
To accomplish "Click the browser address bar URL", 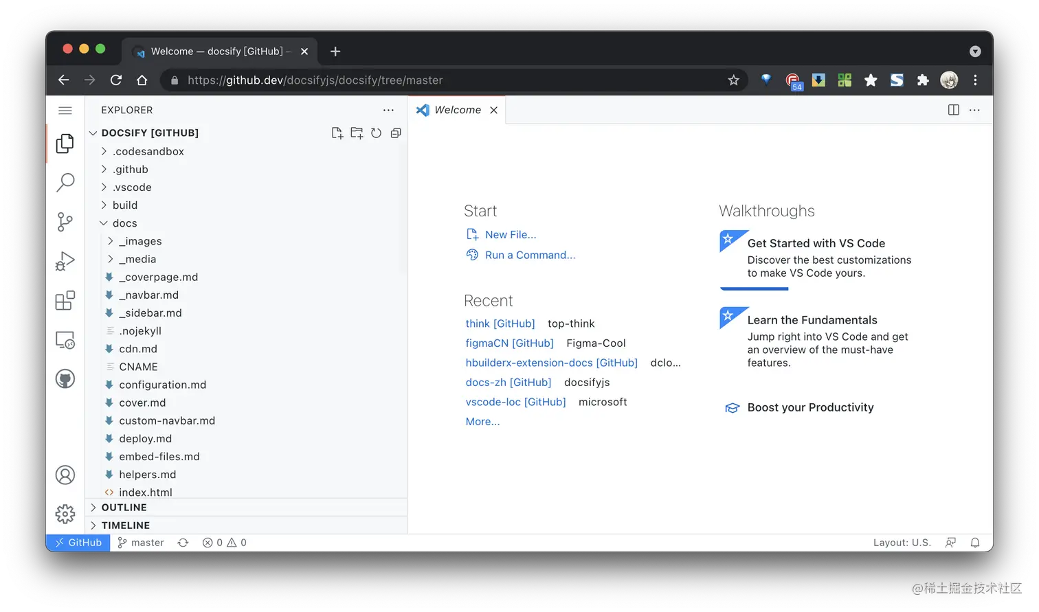I will [315, 80].
